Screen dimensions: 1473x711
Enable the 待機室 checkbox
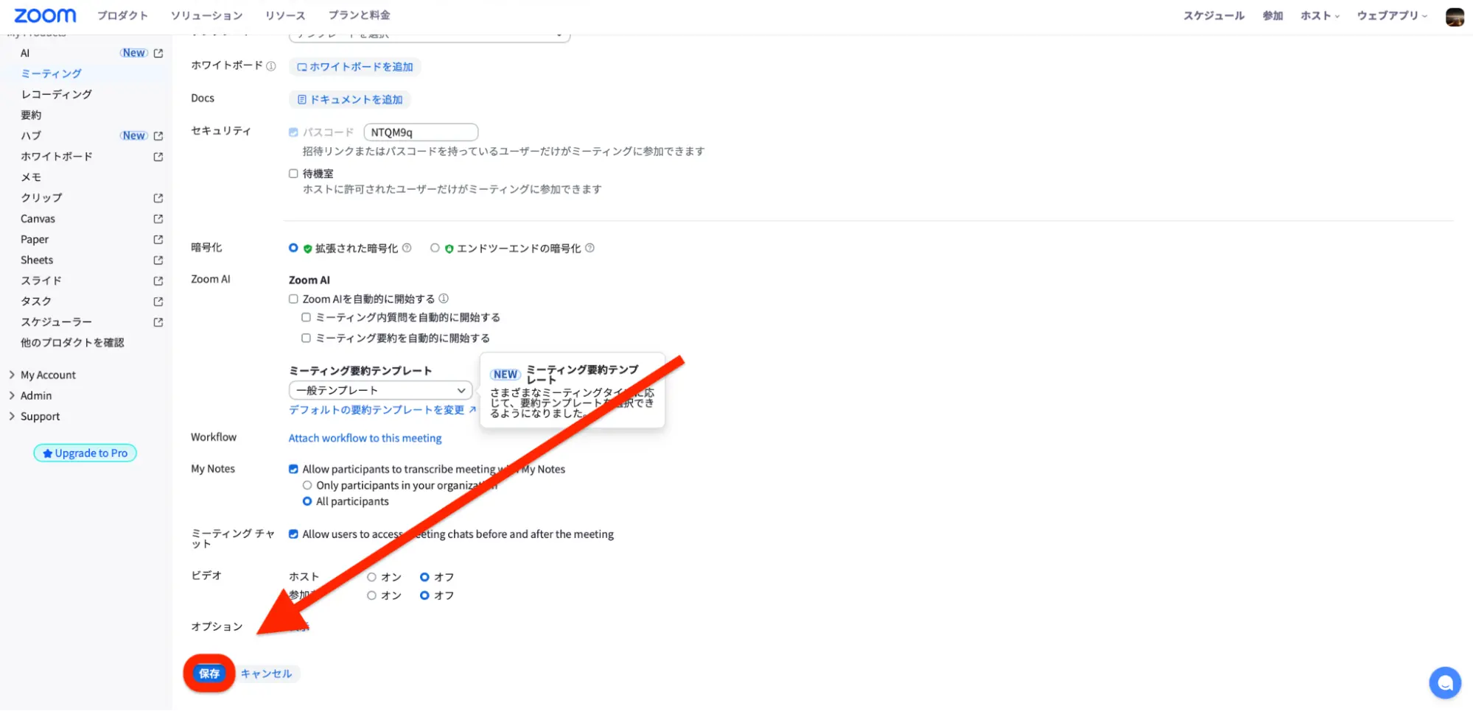point(293,174)
